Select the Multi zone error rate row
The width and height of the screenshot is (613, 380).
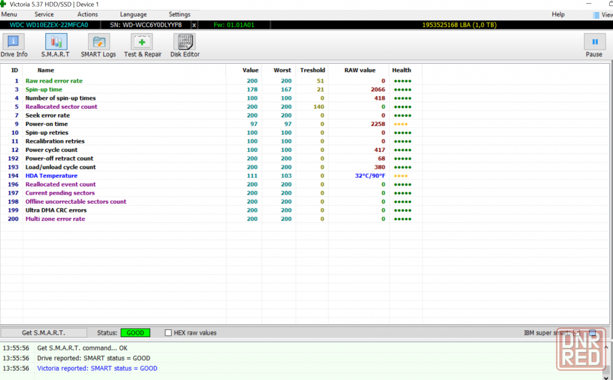coord(211,219)
